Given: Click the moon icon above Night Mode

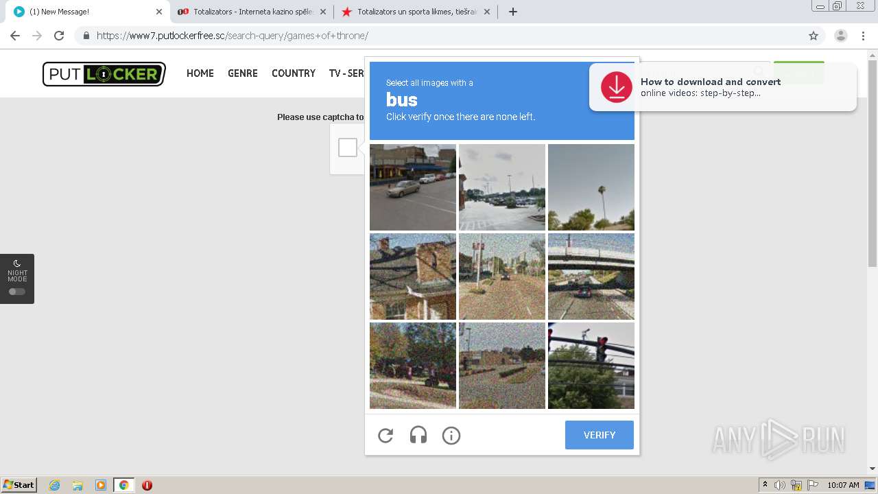Looking at the screenshot, I should pos(17,263).
